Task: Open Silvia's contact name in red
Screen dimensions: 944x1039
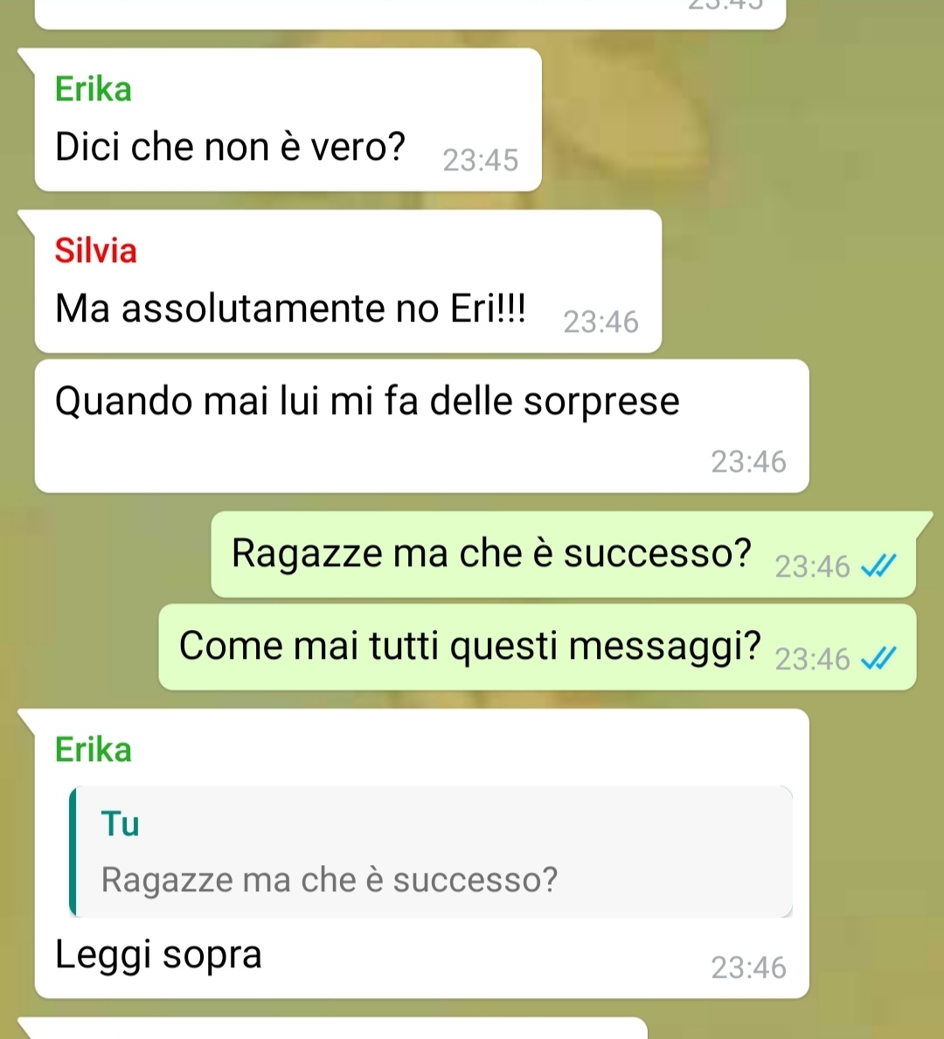Action: (x=95, y=251)
